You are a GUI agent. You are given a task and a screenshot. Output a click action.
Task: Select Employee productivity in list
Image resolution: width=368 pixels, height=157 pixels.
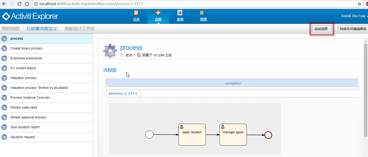[46, 58]
